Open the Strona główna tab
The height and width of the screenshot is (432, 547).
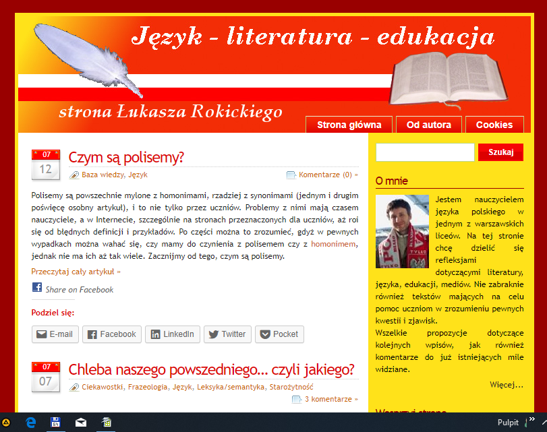pyautogui.click(x=349, y=125)
